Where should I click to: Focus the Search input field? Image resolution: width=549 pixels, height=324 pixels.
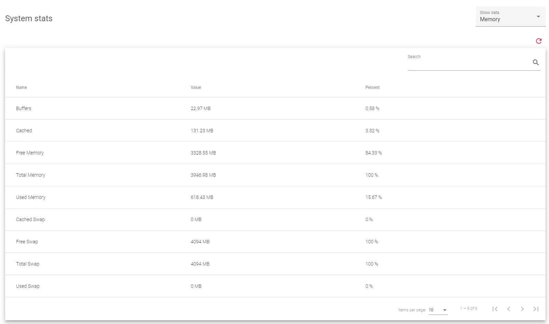(468, 63)
